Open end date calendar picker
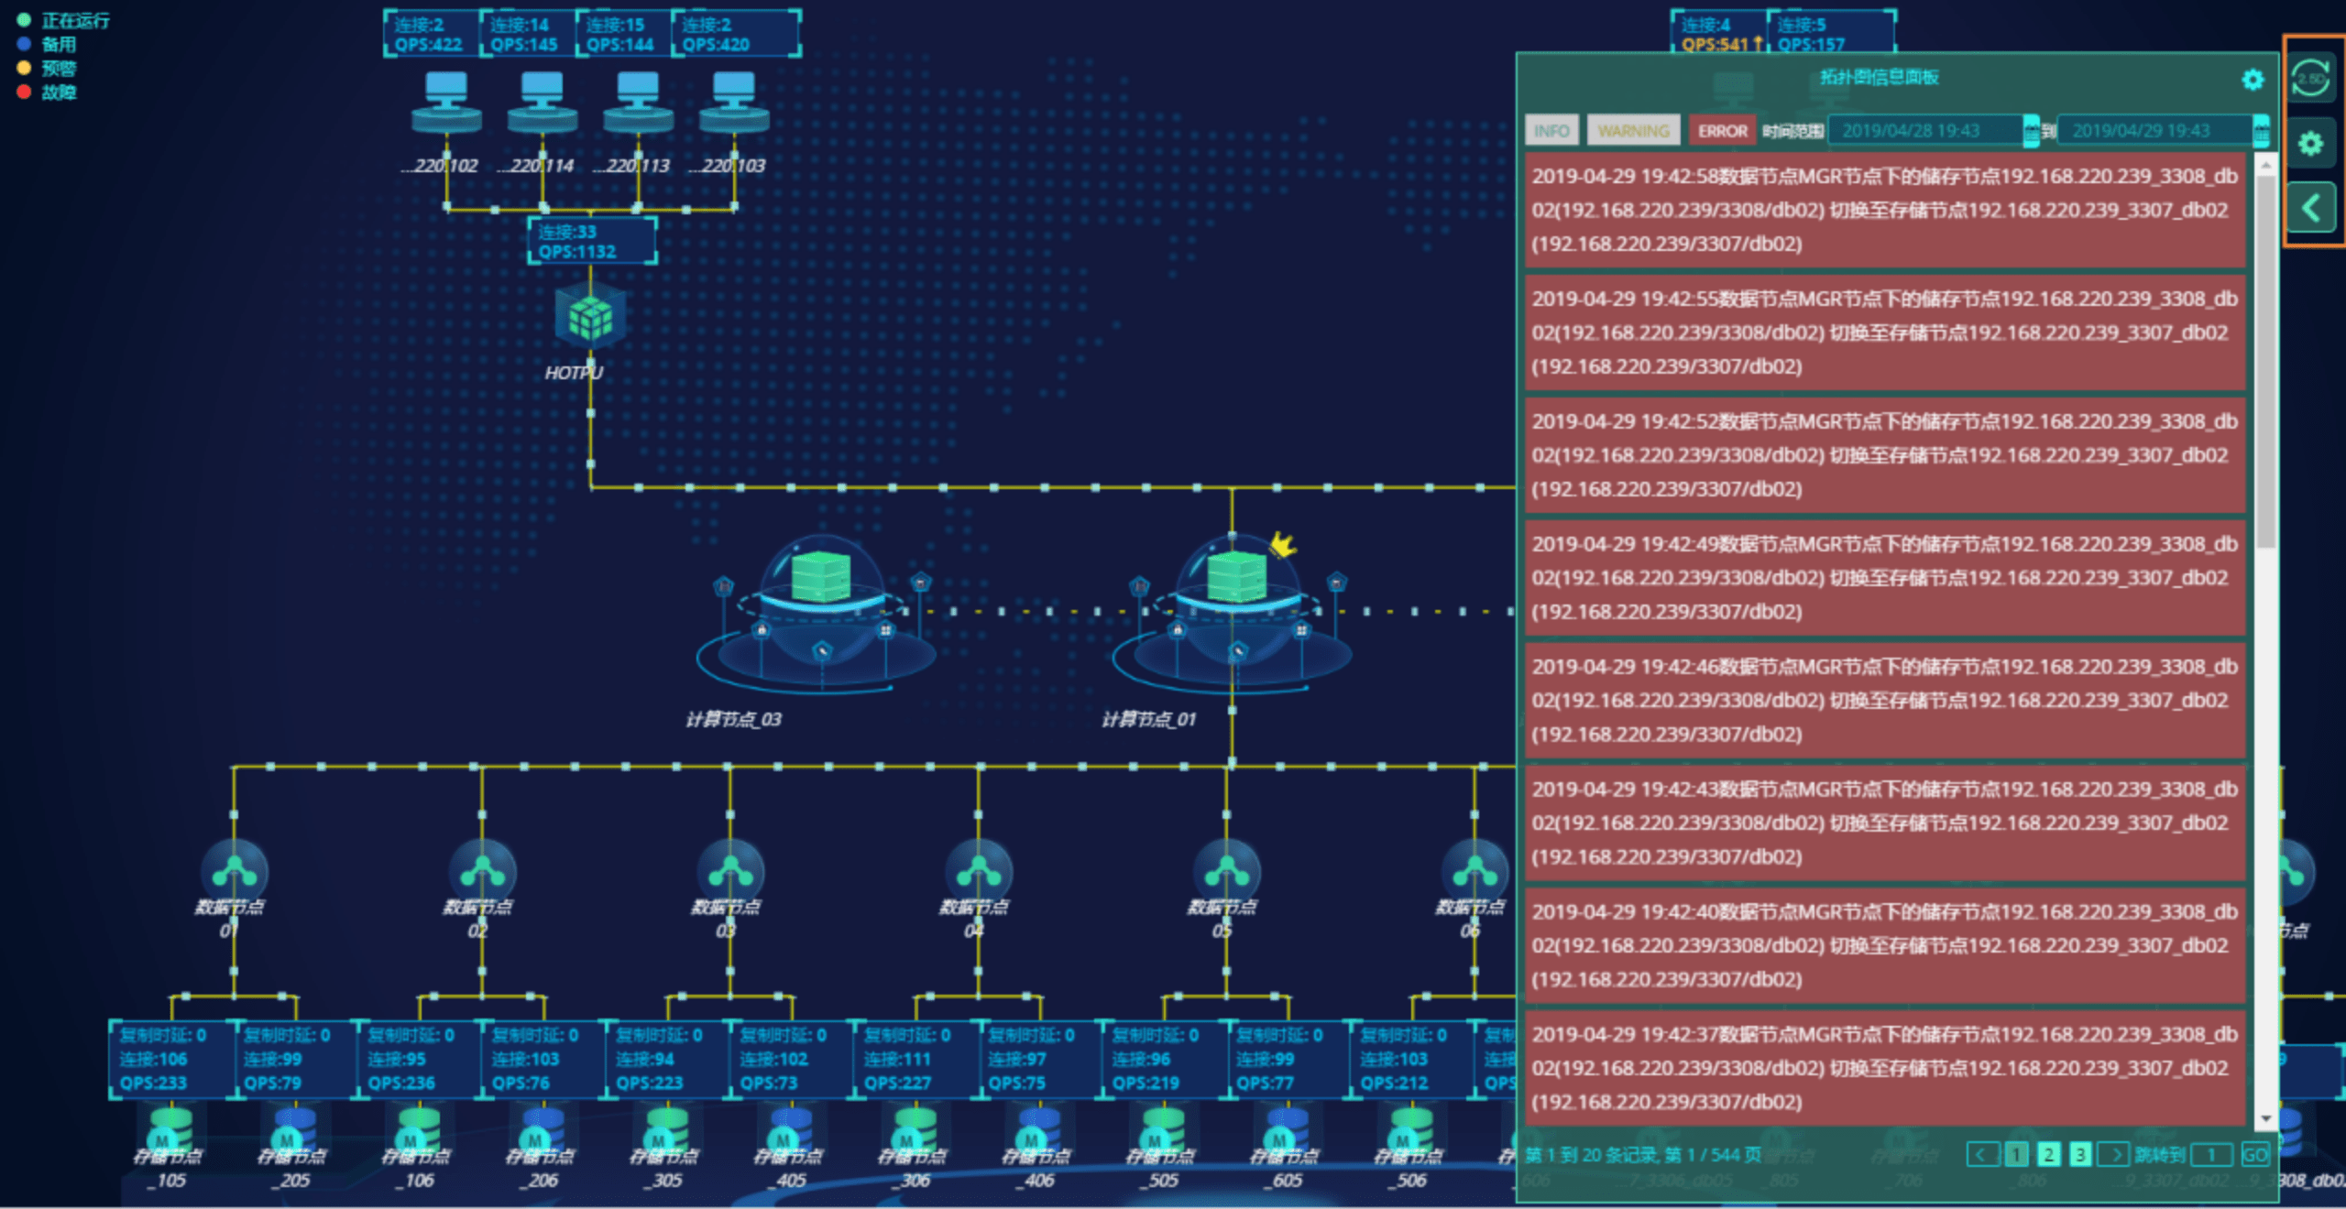The image size is (2346, 1209). pyautogui.click(x=2261, y=131)
